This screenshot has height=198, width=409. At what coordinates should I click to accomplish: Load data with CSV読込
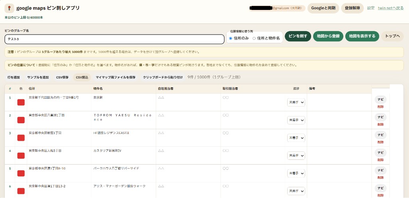(82, 78)
